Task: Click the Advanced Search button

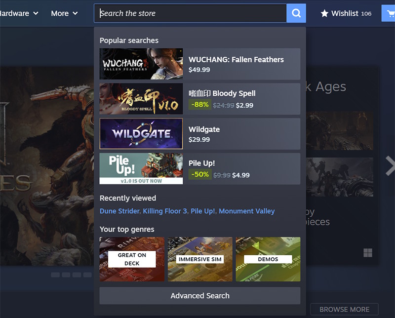Action: 200,296
